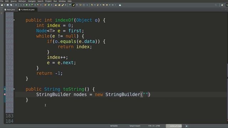This screenshot has width=228, height=128.
Task: Click the Open Perspective icon at top right
Action: click(222, 5)
